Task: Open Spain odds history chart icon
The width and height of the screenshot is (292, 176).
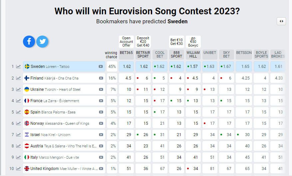Action: coord(18,112)
